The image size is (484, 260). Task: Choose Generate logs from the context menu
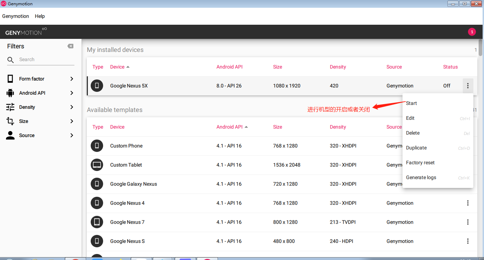pos(438,177)
